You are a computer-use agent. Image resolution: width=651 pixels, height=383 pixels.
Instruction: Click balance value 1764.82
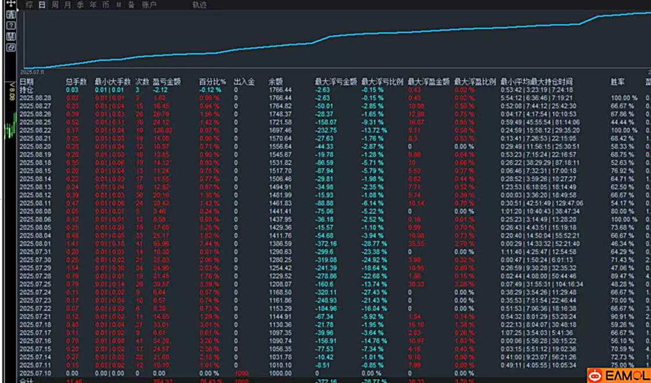pos(280,106)
